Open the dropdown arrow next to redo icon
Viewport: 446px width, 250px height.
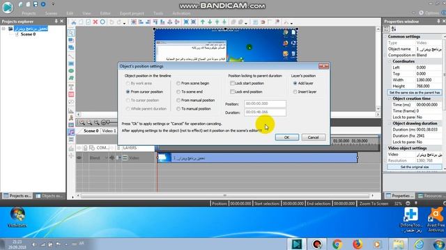pyautogui.click(x=124, y=23)
